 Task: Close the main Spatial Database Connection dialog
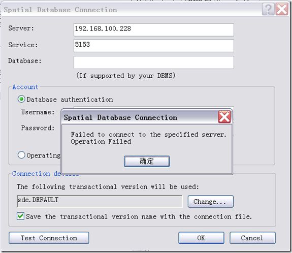[282, 9]
